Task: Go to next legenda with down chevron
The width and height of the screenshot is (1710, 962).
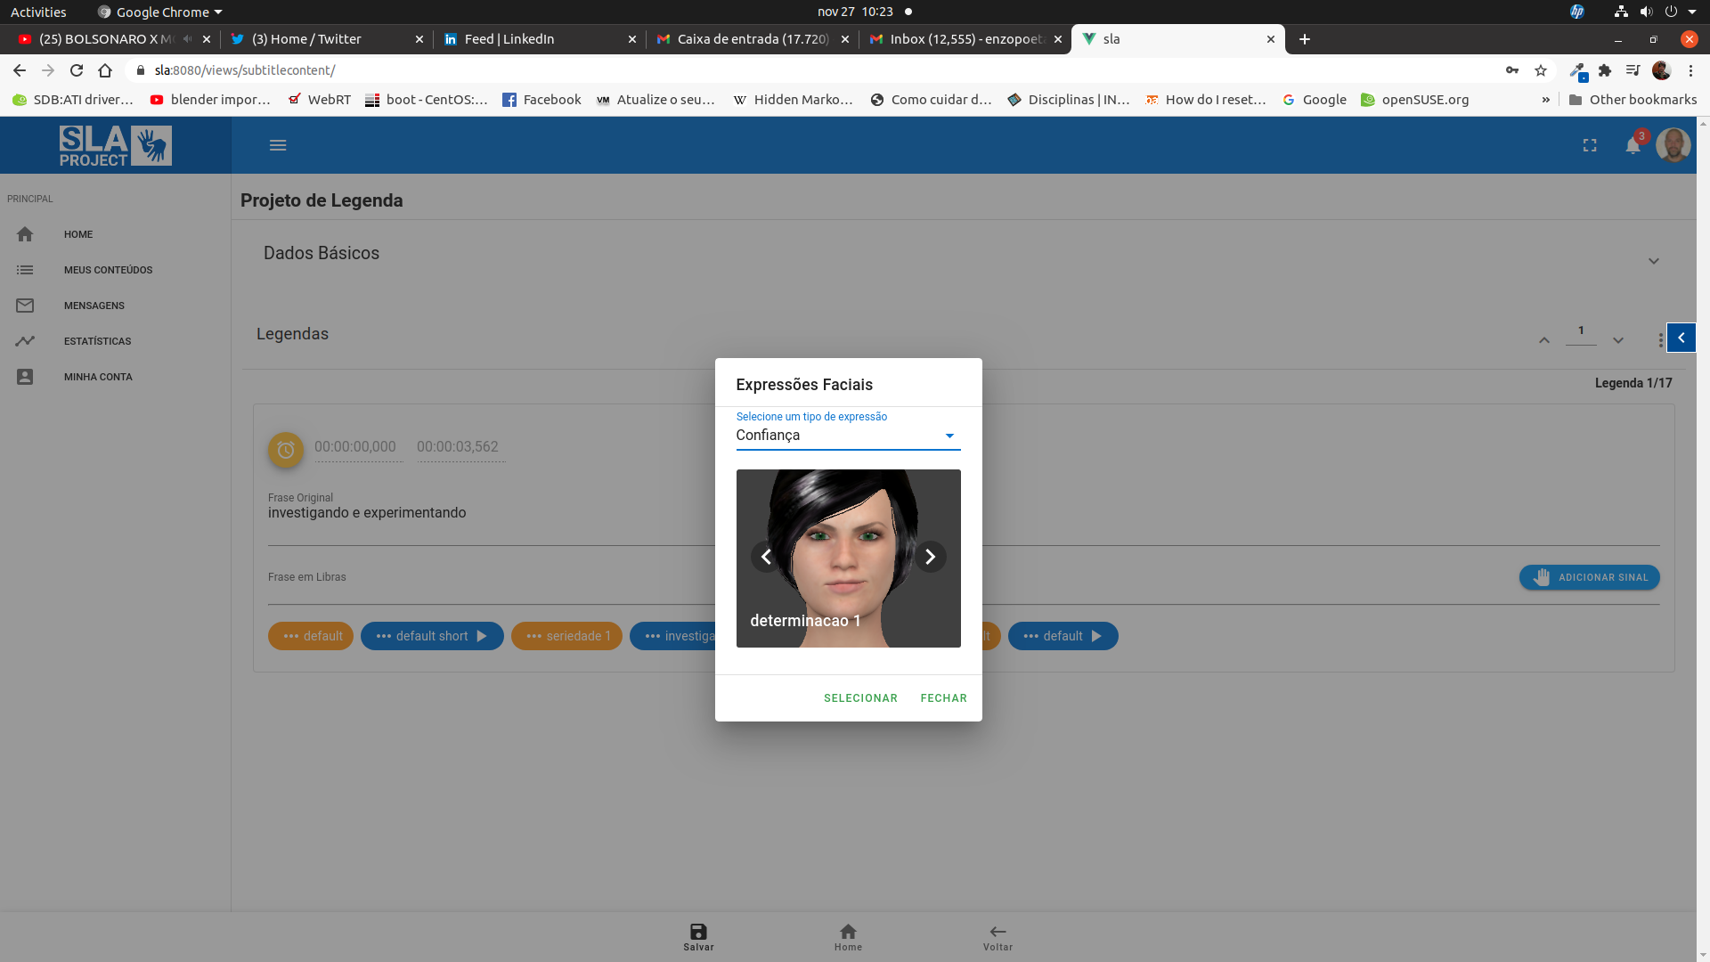Action: [1618, 340]
